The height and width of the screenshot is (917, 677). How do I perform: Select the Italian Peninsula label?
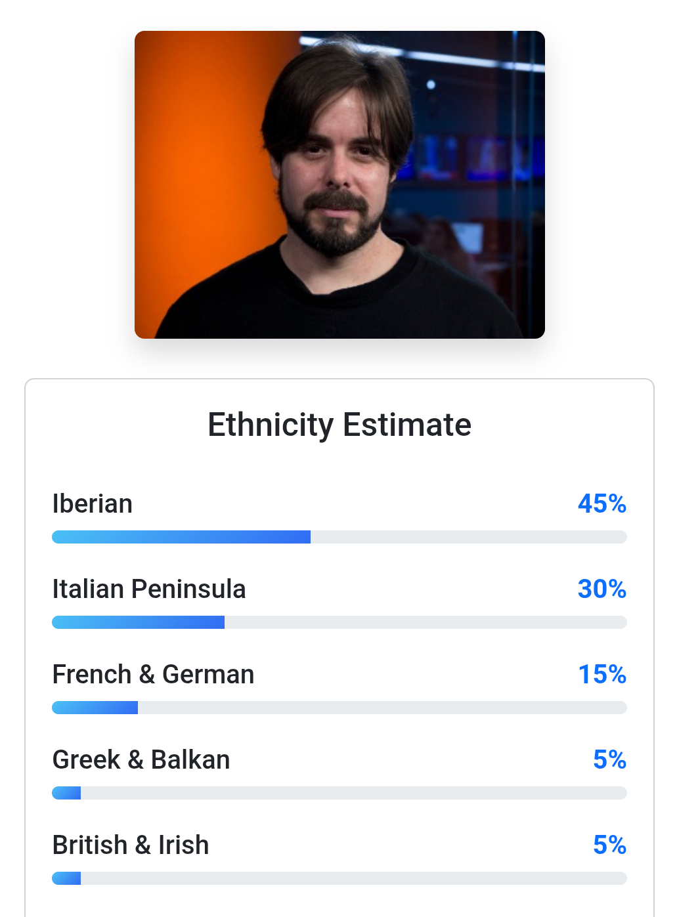point(149,589)
